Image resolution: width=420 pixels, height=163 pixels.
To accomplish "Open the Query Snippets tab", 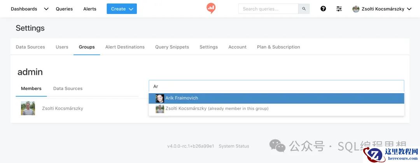I will pos(172,47).
